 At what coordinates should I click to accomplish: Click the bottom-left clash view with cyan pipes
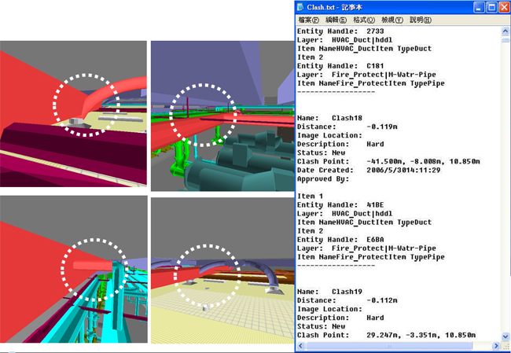(74, 269)
